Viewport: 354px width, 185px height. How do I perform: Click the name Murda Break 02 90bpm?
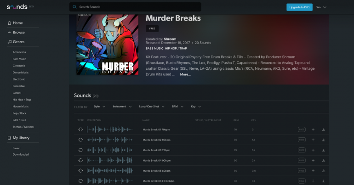[x=156, y=140]
